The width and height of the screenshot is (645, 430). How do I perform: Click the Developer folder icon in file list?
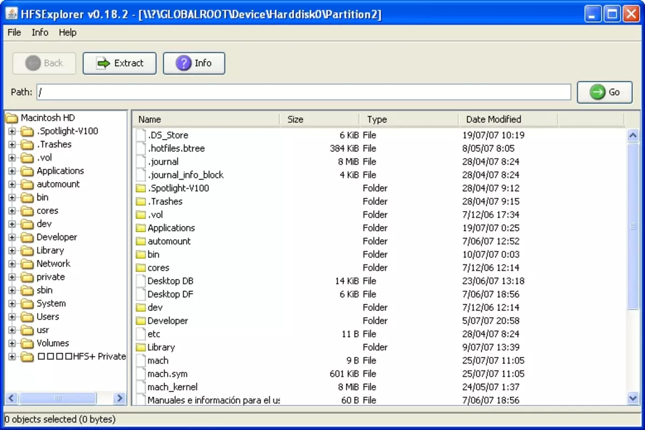(141, 321)
